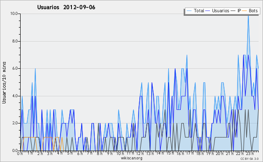This screenshot has height=162, width=263.
Task: Click the '10.0' y-axis value
Action: pos(14,14)
